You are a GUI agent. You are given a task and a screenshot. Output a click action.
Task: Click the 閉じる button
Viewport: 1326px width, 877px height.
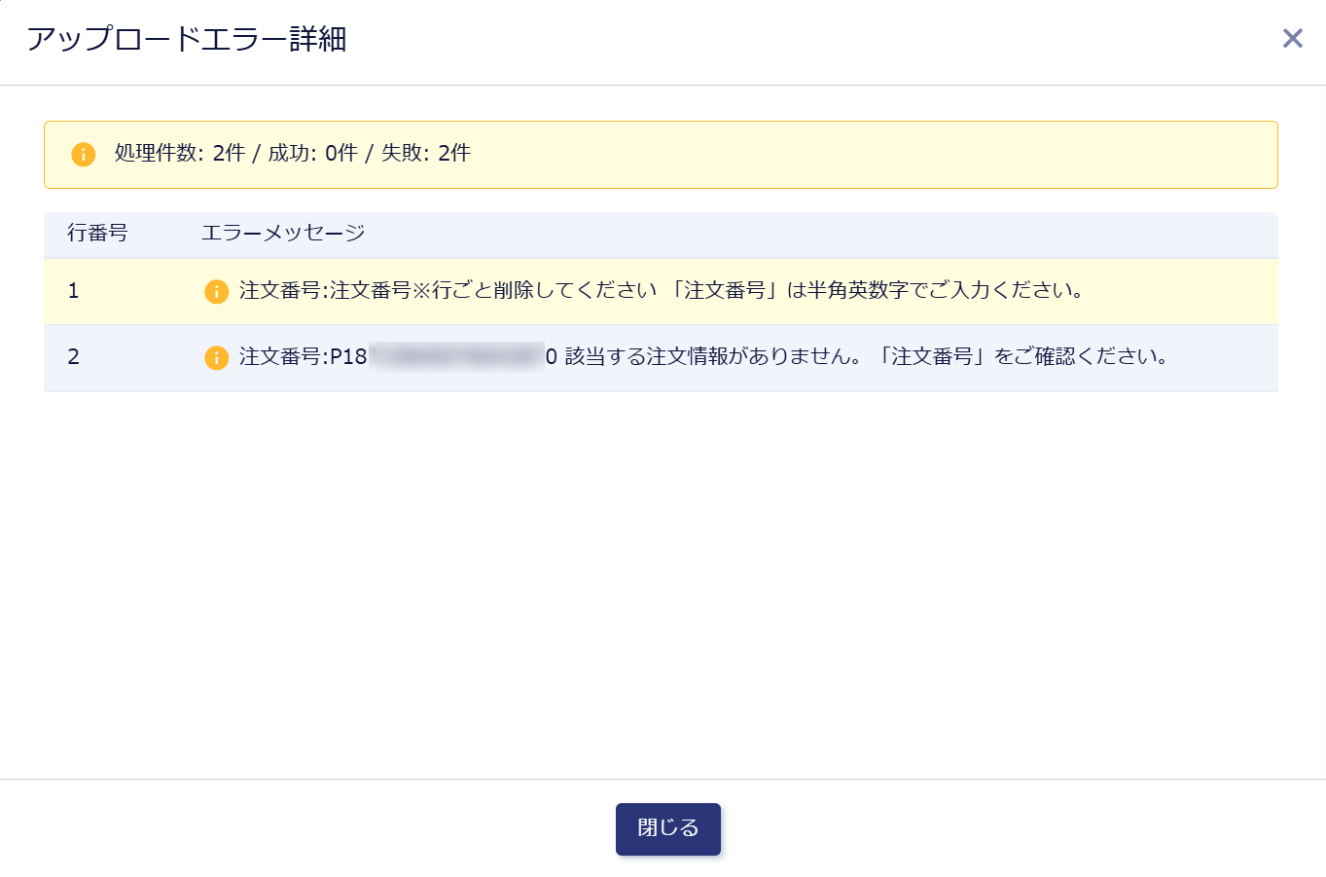click(668, 829)
